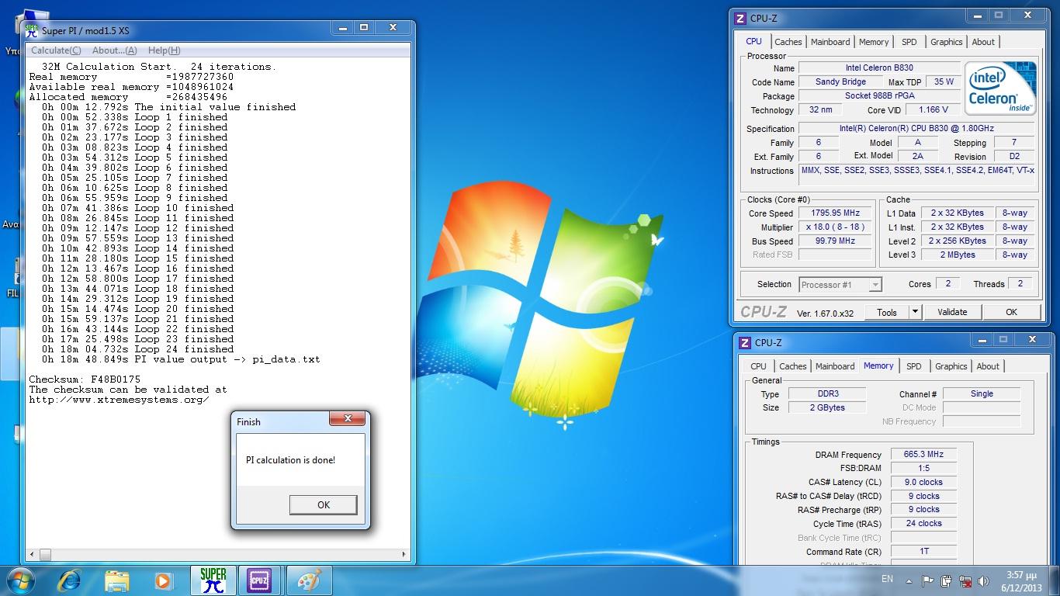
Task: Select the CPU tab in the lower CPU-Z window
Action: (758, 366)
